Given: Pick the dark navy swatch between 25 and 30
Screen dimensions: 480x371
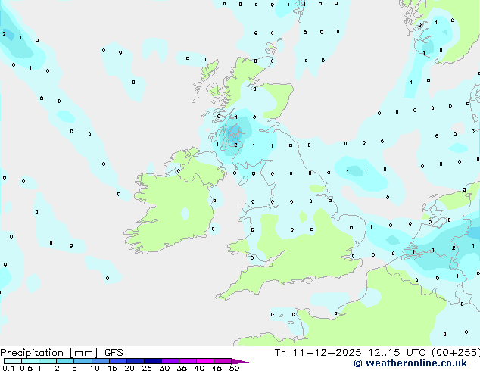Looking at the screenshot, I should (153, 361).
